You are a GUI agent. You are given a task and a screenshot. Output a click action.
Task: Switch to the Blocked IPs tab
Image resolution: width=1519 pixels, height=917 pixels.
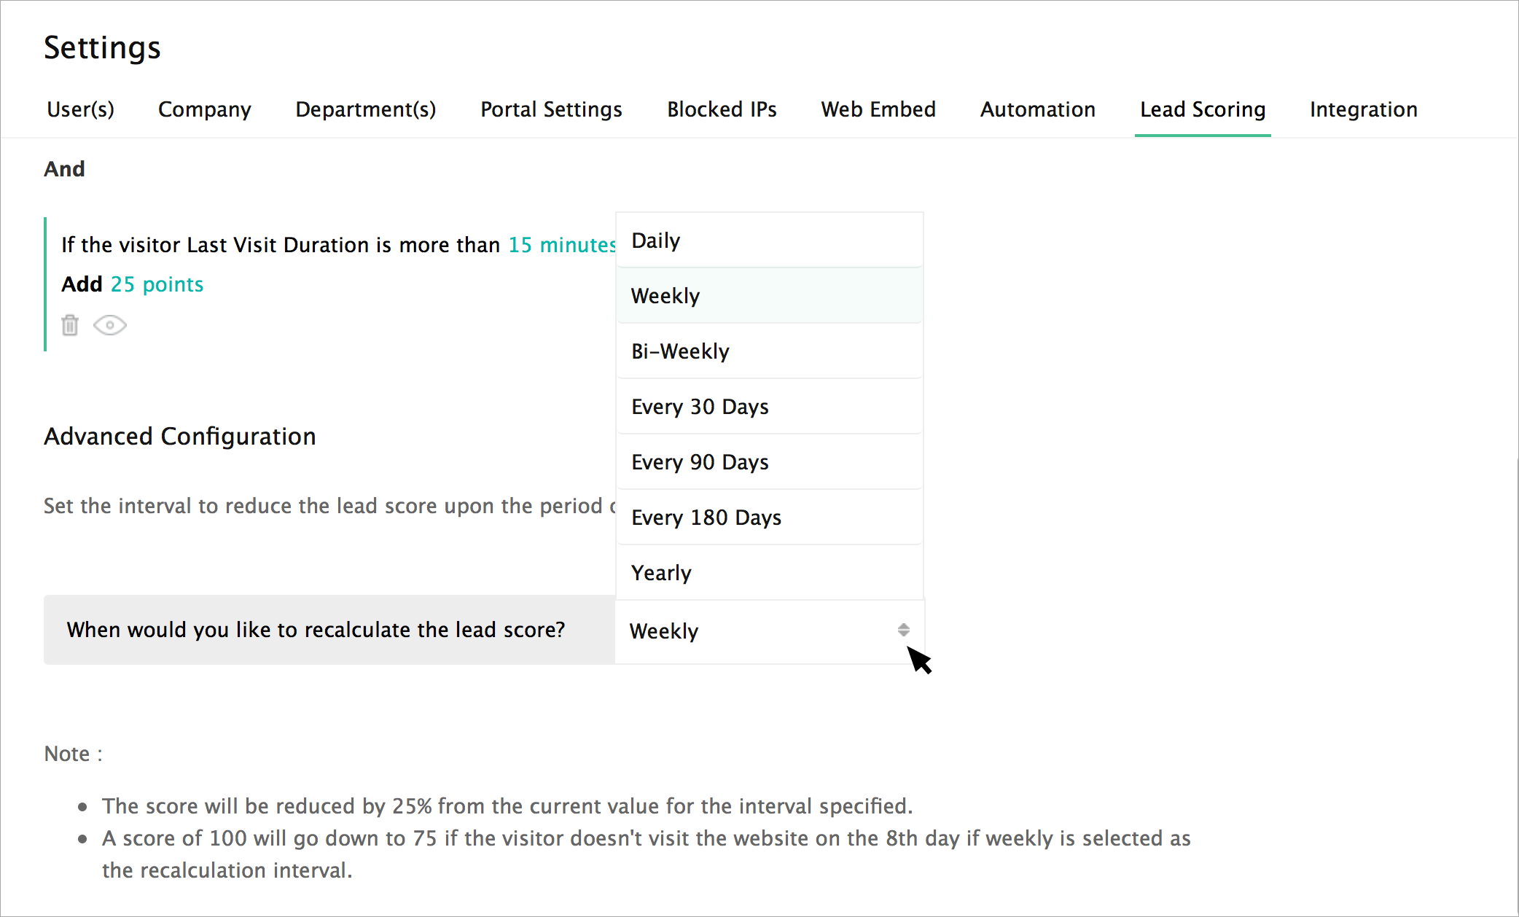(722, 109)
